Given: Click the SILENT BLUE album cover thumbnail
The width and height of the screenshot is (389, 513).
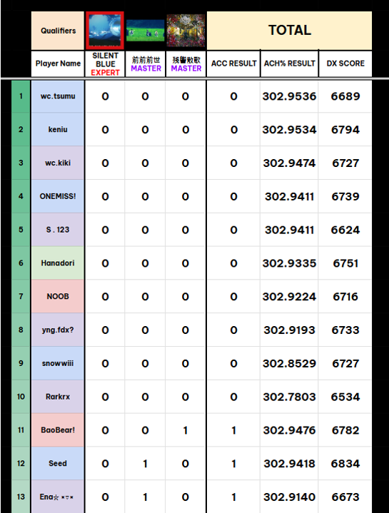Looking at the screenshot, I should 105,31.
